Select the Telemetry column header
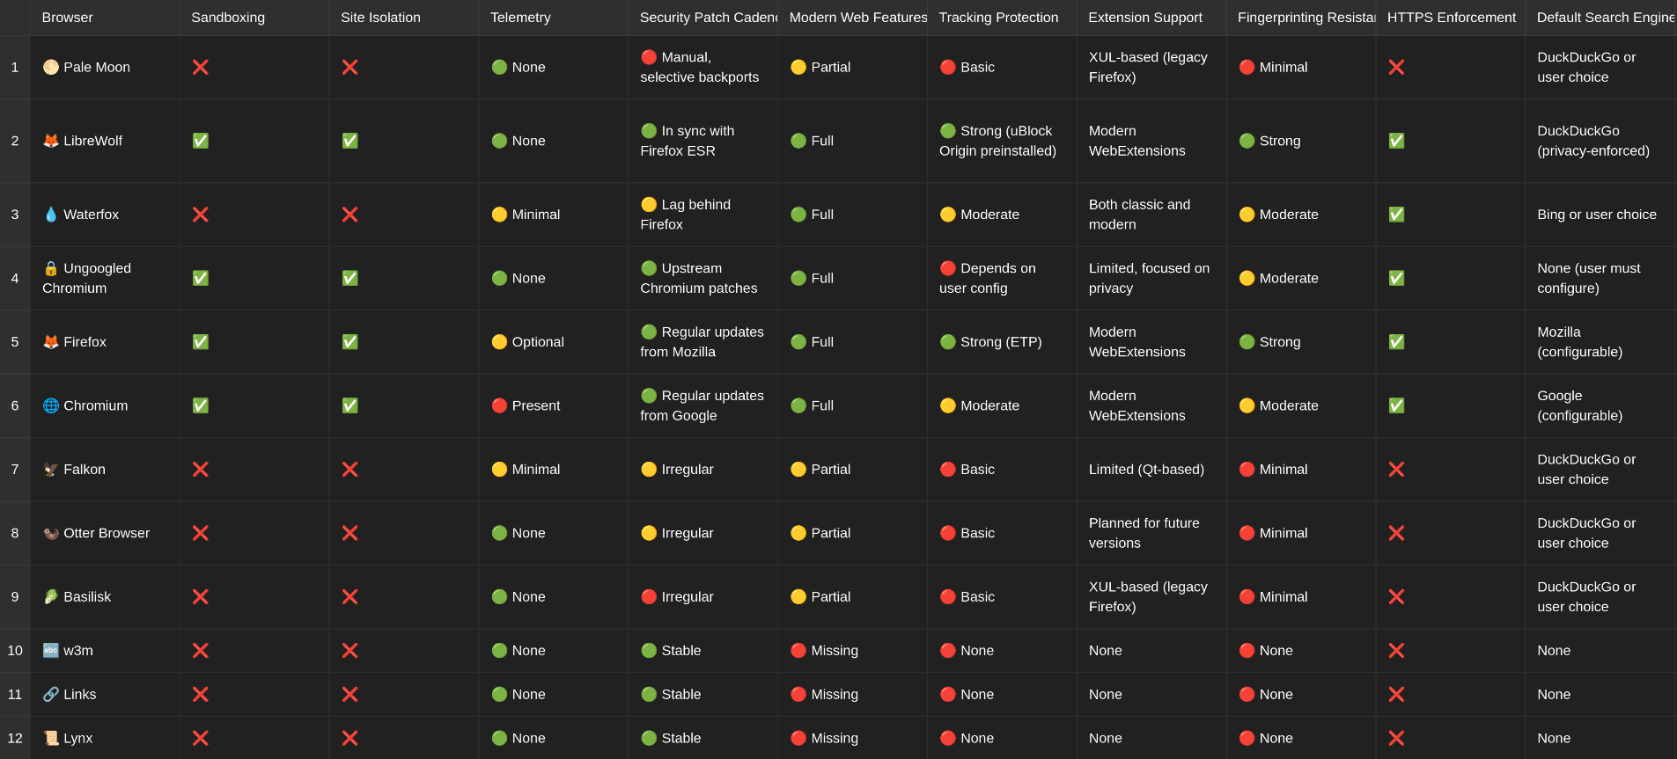This screenshot has width=1677, height=759. tap(554, 18)
